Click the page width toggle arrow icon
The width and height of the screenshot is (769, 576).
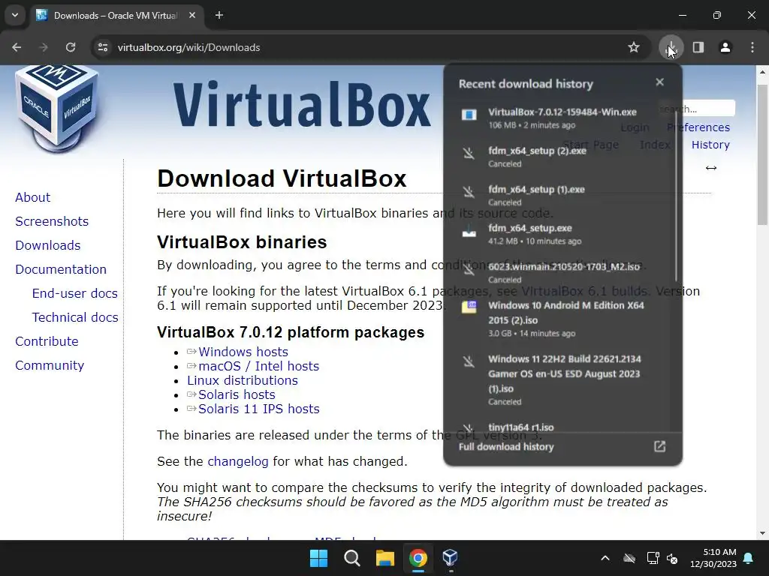click(x=711, y=168)
